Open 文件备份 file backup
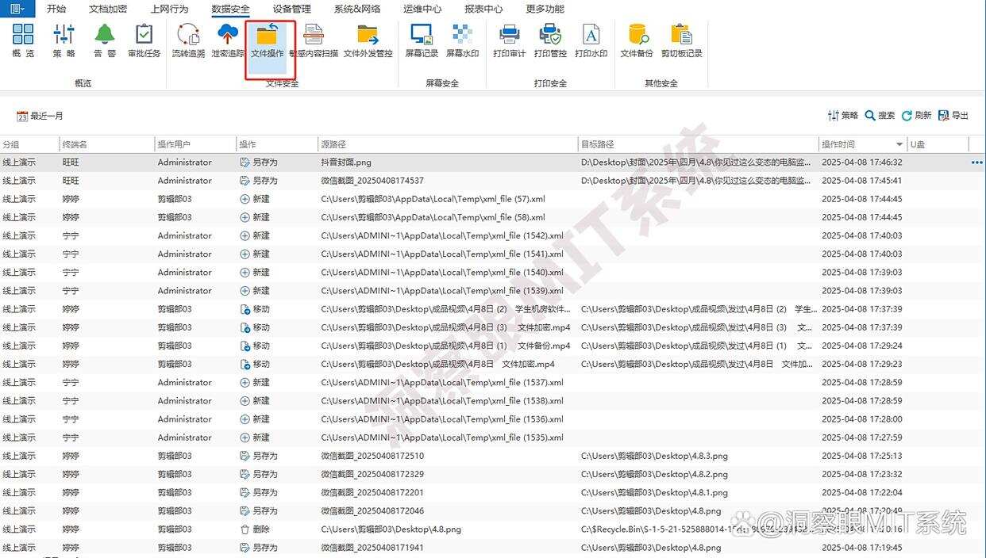This screenshot has width=986, height=558. pyautogui.click(x=637, y=40)
